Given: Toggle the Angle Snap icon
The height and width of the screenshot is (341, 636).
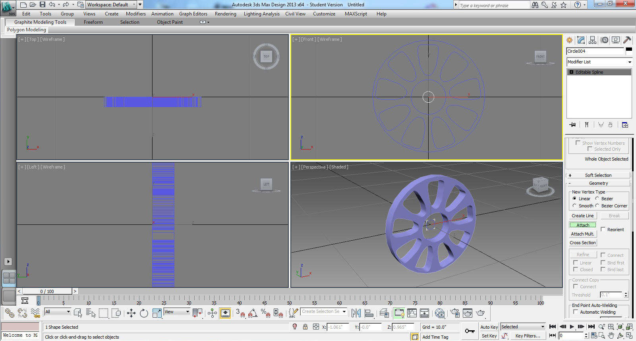Looking at the screenshot, I should 253,313.
